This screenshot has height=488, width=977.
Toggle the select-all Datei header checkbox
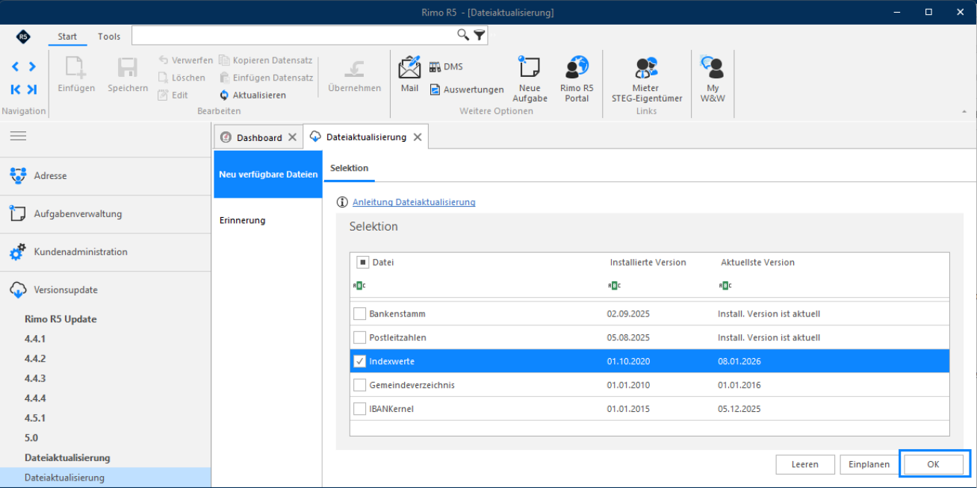click(x=362, y=263)
